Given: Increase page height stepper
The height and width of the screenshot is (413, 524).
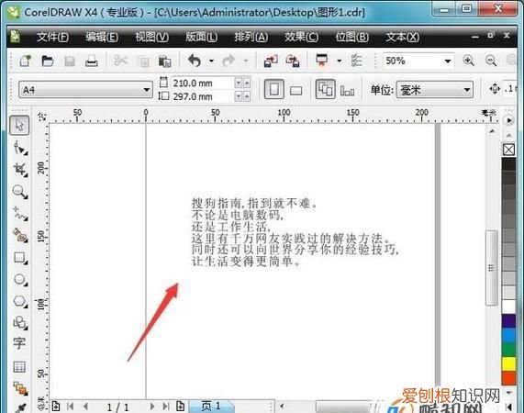Looking at the screenshot, I should 247,97.
